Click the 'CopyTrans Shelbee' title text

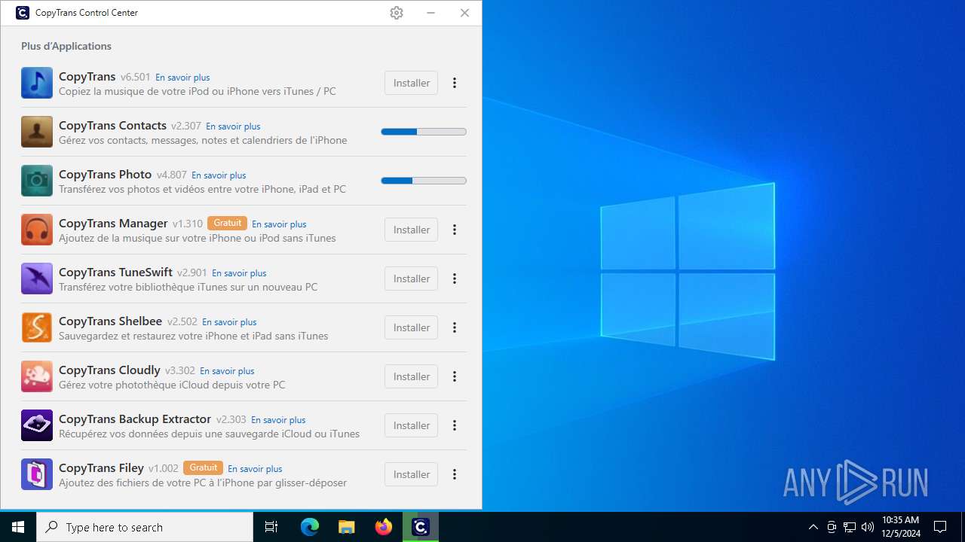click(x=111, y=321)
